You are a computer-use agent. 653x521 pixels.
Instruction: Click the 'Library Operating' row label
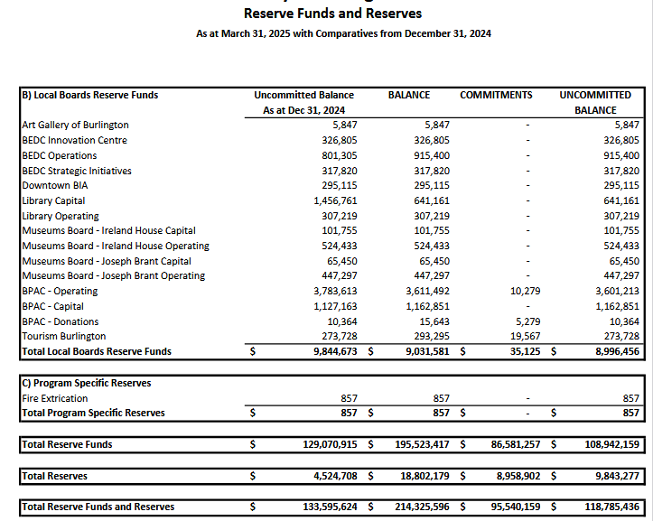pos(61,216)
